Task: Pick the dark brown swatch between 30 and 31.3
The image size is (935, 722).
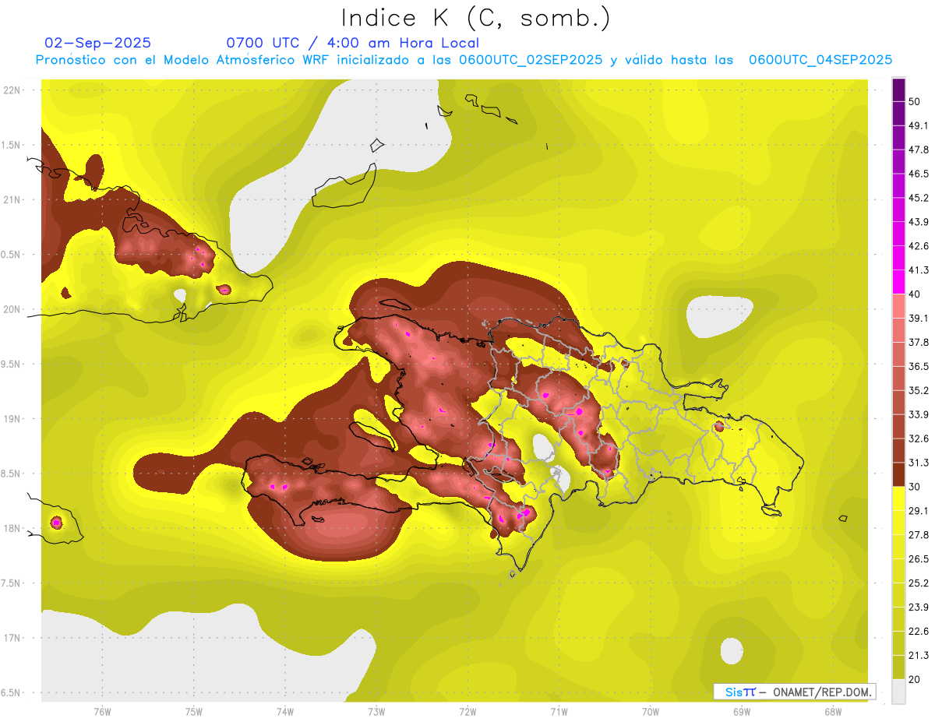Action: tap(899, 474)
